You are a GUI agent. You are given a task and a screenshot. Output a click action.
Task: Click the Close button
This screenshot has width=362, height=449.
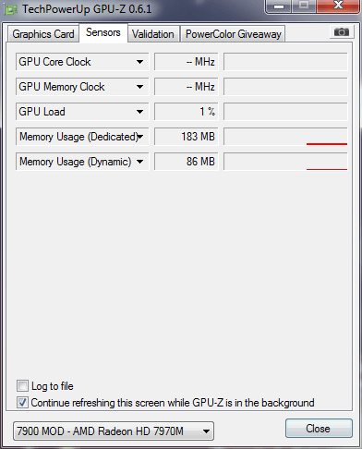point(319,429)
